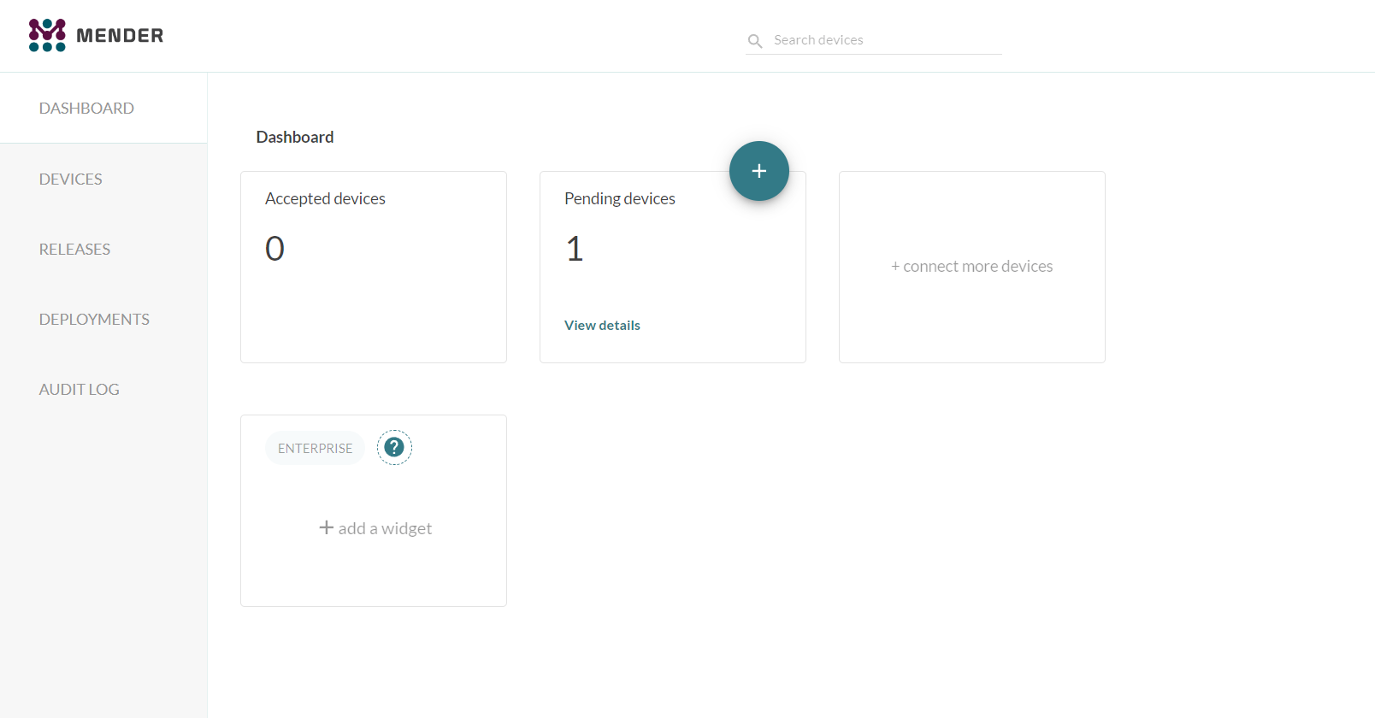Image resolution: width=1375 pixels, height=718 pixels.
Task: Click the accepted devices count 0
Action: [x=274, y=249]
